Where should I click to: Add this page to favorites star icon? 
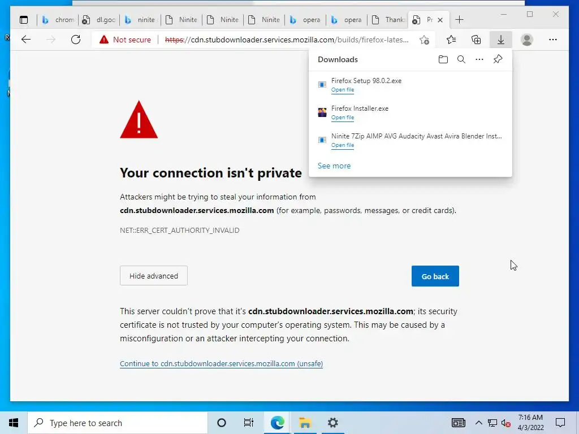pyautogui.click(x=424, y=40)
